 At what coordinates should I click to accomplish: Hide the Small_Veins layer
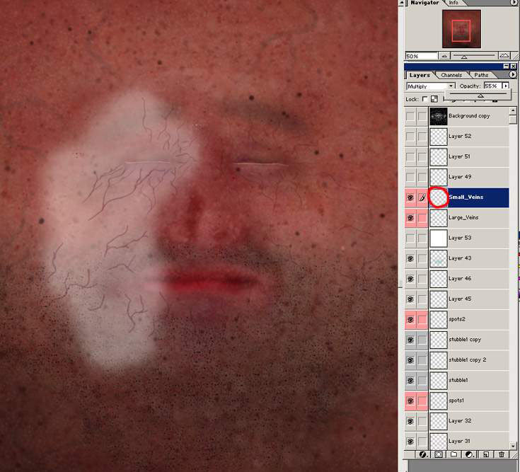click(410, 197)
